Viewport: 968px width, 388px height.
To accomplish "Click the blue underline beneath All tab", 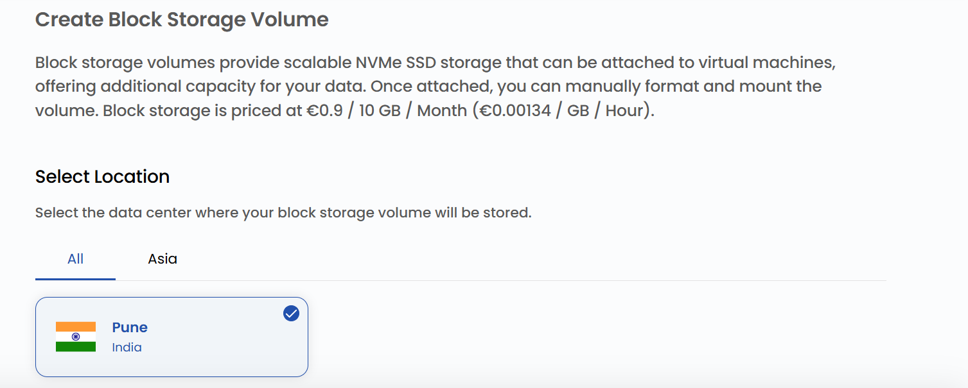I will [x=75, y=279].
